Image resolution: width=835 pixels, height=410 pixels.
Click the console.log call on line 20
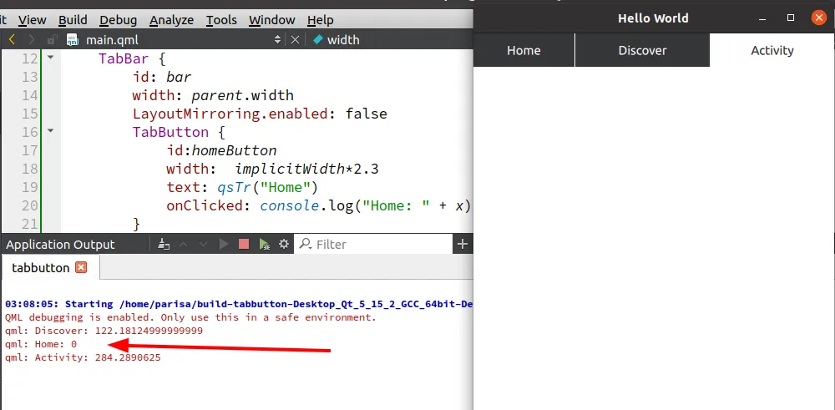366,205
